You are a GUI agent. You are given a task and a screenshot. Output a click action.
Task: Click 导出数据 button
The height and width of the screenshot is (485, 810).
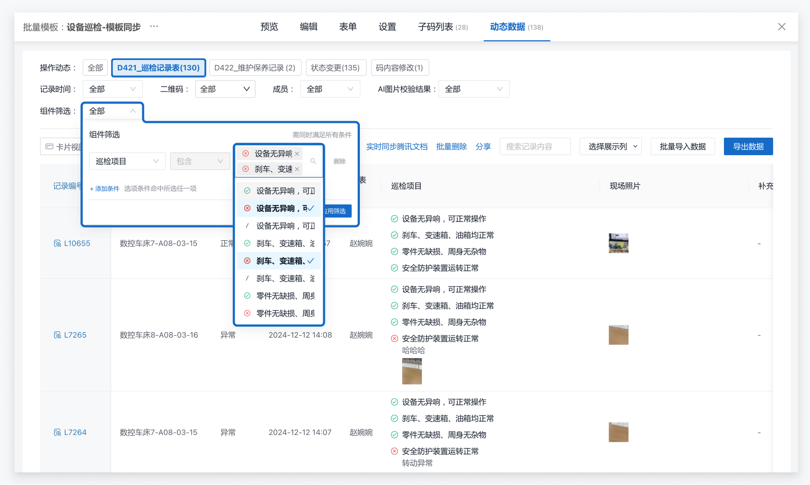[x=748, y=146]
